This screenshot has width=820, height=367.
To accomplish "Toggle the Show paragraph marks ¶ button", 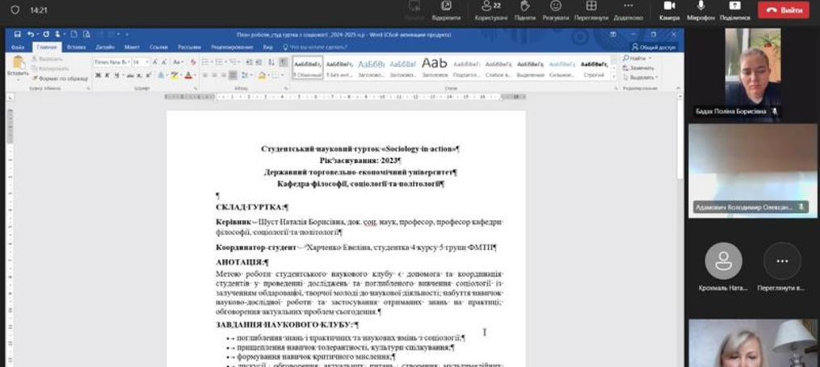I will click(x=283, y=62).
